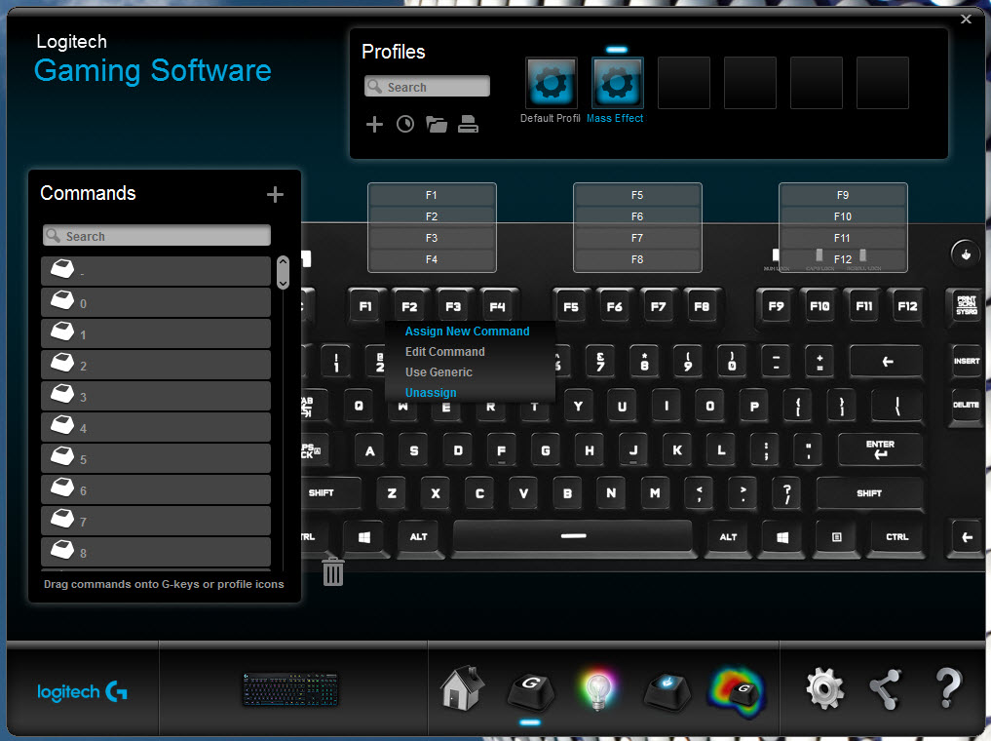Open help question mark icon
991x741 pixels.
948,688
